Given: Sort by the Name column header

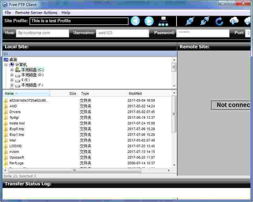Looking at the screenshot, I should pos(27,93).
